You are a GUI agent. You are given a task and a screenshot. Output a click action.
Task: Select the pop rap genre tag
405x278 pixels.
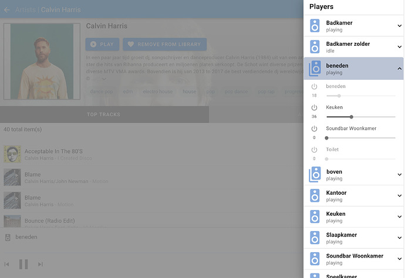pos(266,91)
